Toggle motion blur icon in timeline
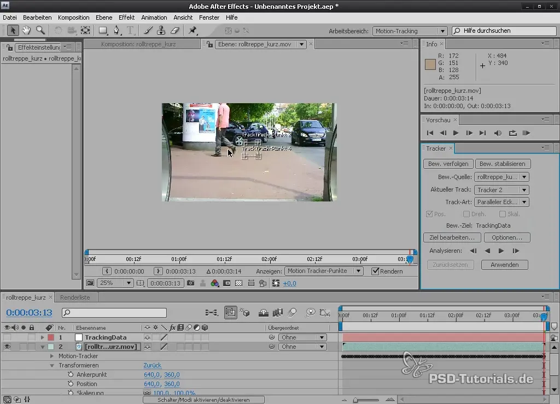The image size is (560, 404). [292, 313]
